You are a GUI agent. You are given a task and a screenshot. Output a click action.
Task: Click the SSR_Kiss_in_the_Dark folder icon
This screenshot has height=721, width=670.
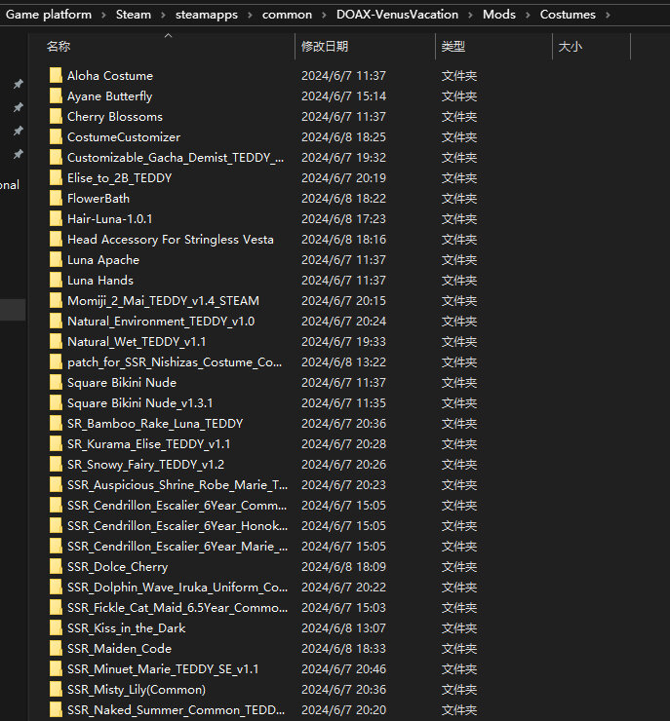[x=56, y=628]
